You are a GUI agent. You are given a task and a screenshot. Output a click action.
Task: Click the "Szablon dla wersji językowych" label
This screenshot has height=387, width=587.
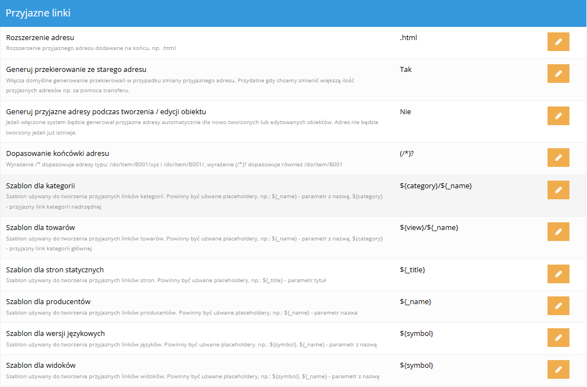[x=55, y=333]
